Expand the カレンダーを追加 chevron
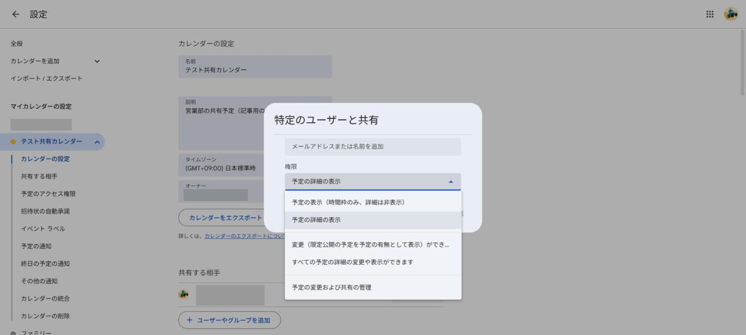 coord(97,61)
